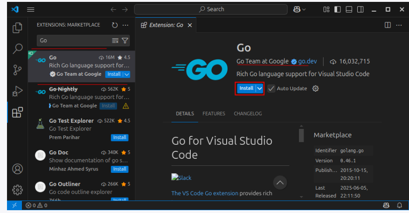Image resolution: width=409 pixels, height=213 pixels.
Task: Open the Explorer view in activity bar
Action: [x=17, y=28]
